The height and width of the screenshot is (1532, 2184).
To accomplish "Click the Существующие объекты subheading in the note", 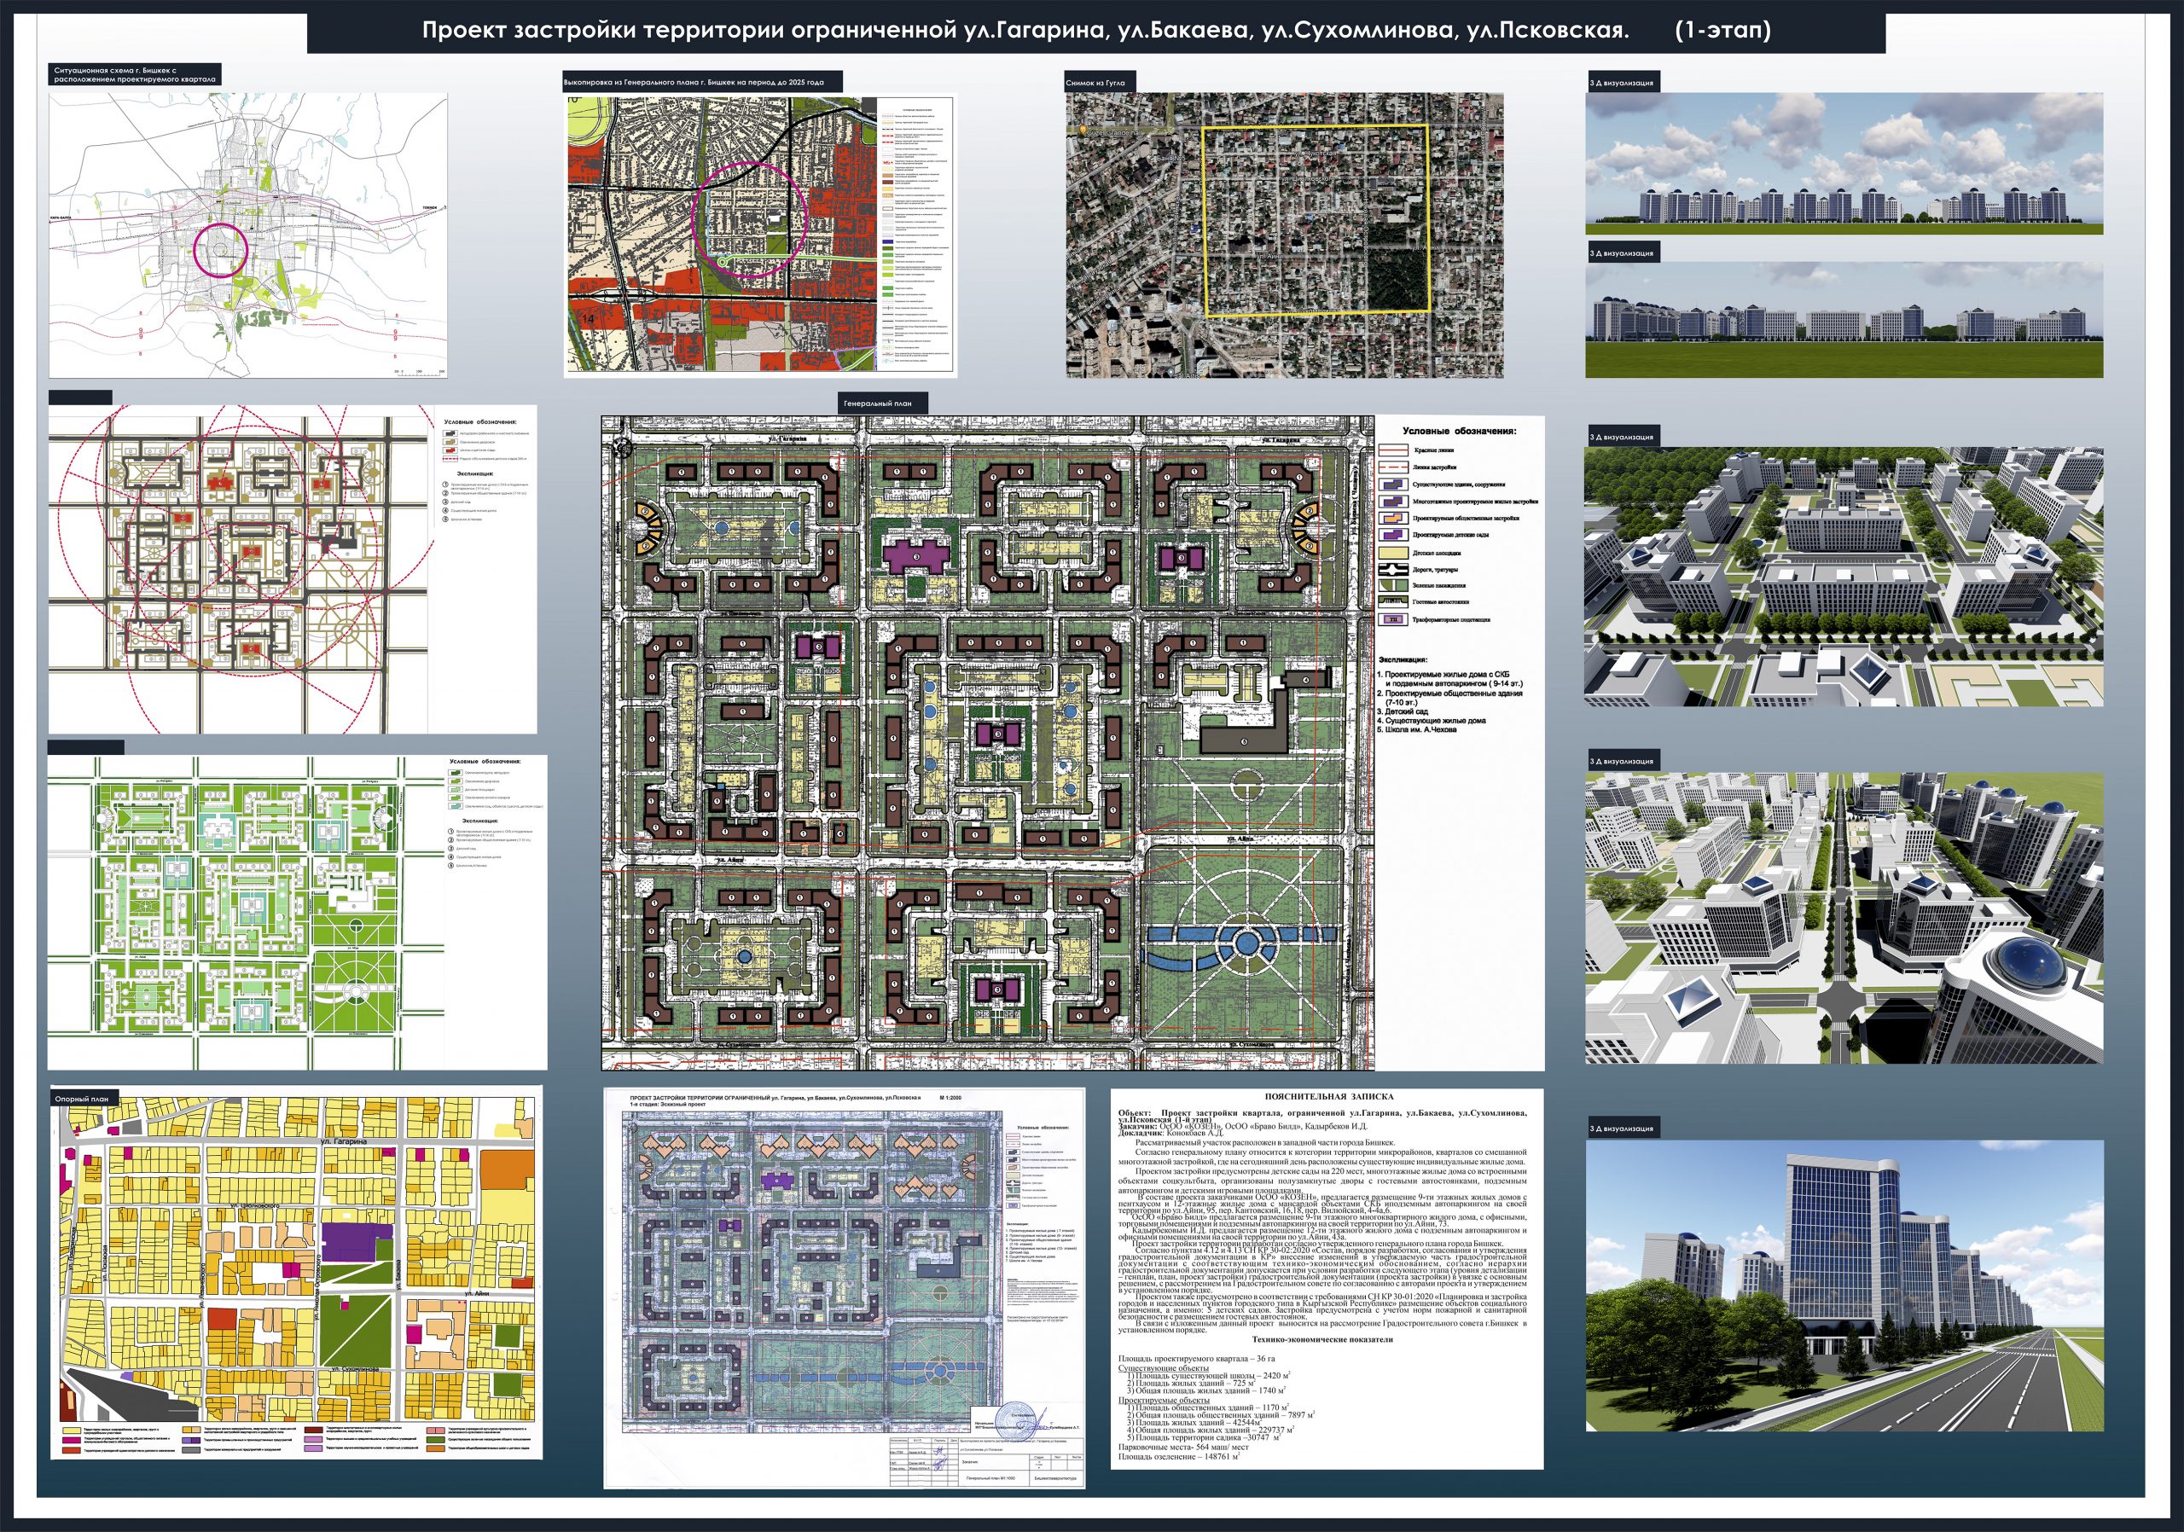I will pos(1164,1367).
